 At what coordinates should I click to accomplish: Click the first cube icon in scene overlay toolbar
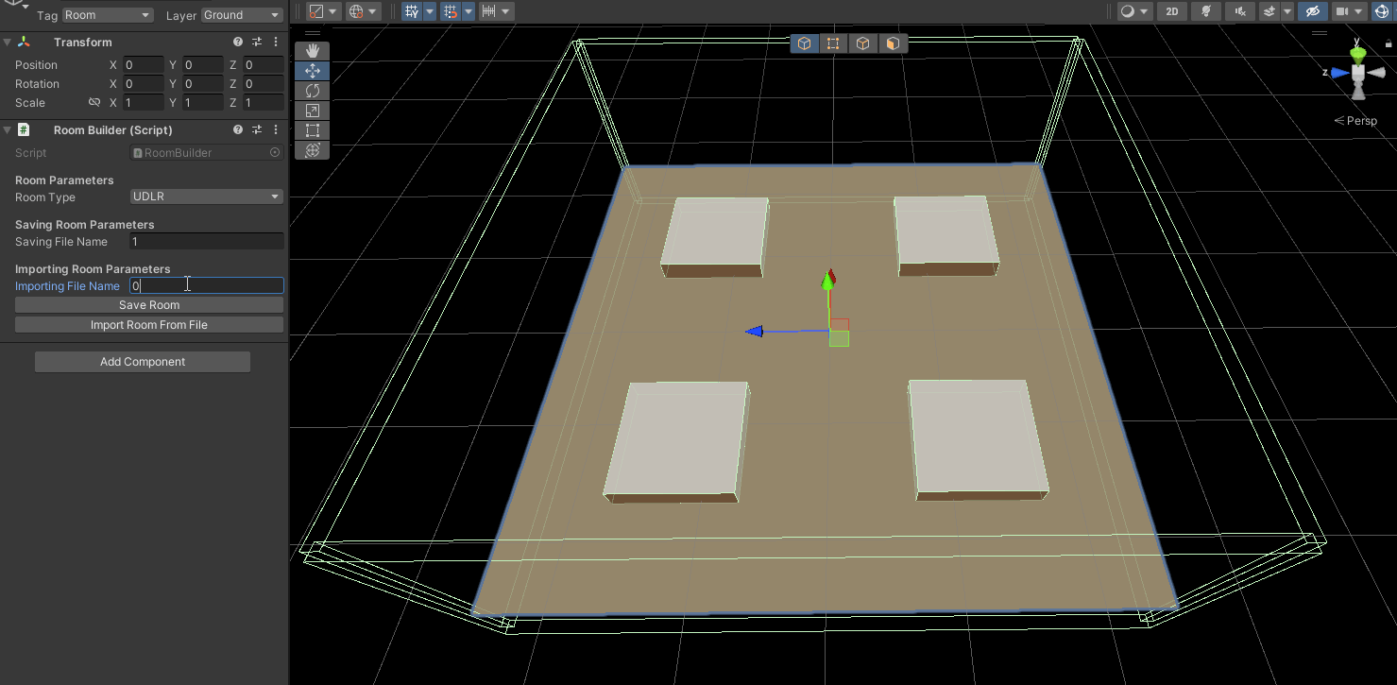804,43
